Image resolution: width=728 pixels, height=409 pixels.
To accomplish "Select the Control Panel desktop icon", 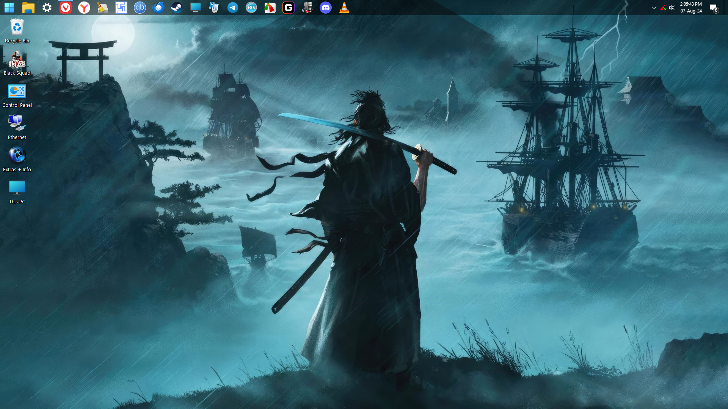I will [17, 95].
